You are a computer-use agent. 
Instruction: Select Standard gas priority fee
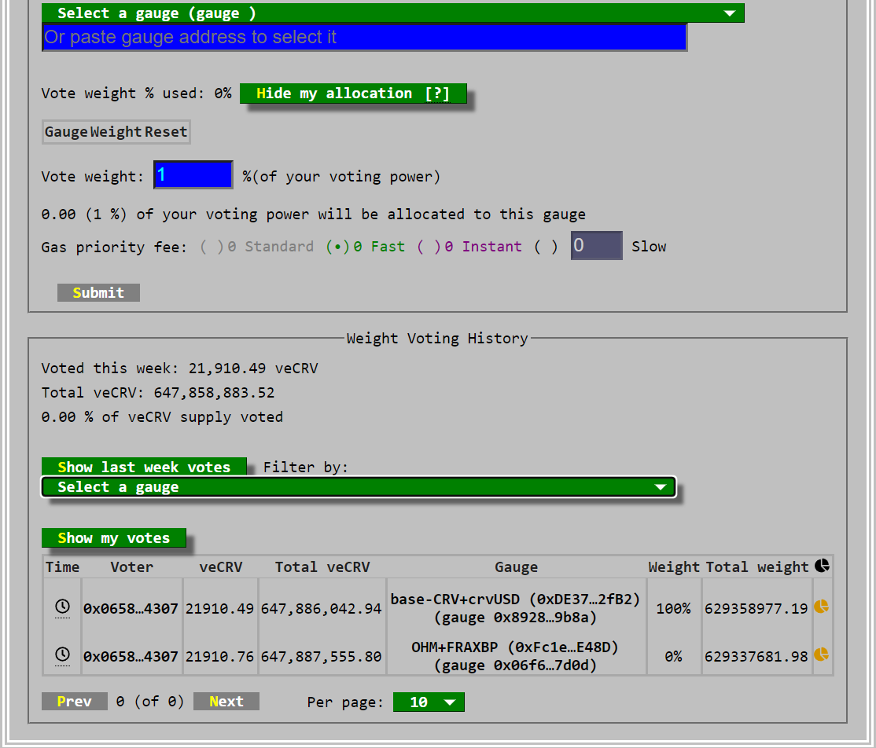click(x=212, y=247)
